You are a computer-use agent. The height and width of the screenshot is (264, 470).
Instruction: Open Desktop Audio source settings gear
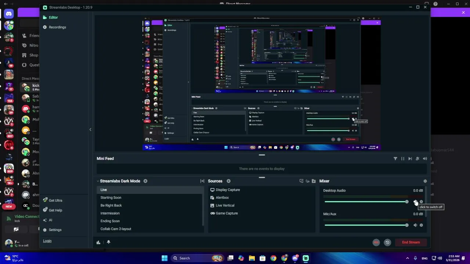tap(421, 202)
